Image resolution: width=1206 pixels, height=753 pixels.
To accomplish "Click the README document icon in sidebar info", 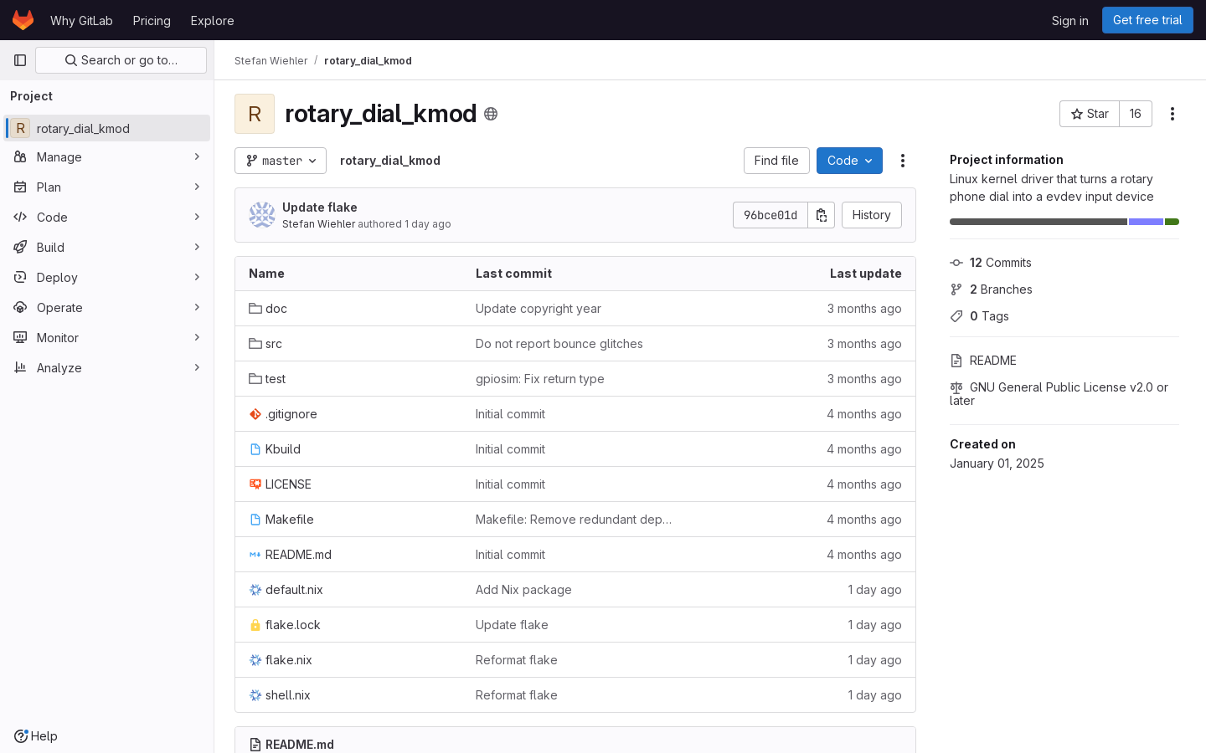I will (956, 361).
